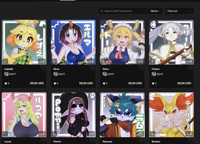This screenshot has width=200, height=144.
Task: Click the Lucoa product title
Action: tap(8, 142)
